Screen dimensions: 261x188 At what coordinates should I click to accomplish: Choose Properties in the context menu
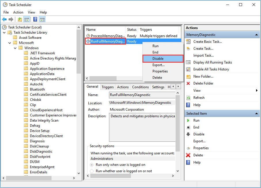[x=163, y=71]
